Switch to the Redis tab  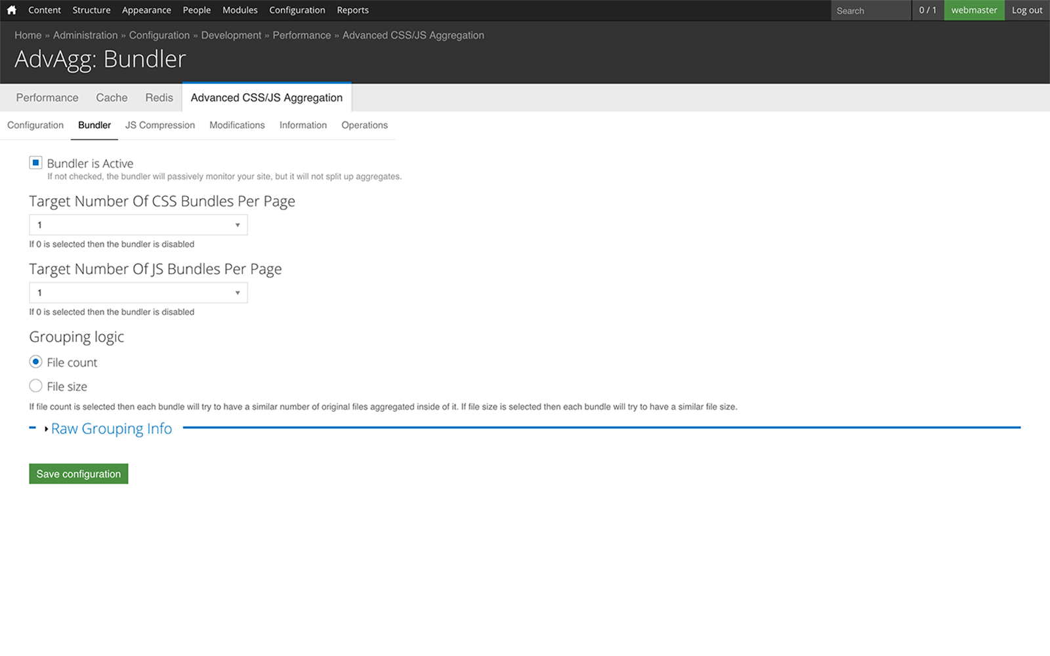(159, 98)
